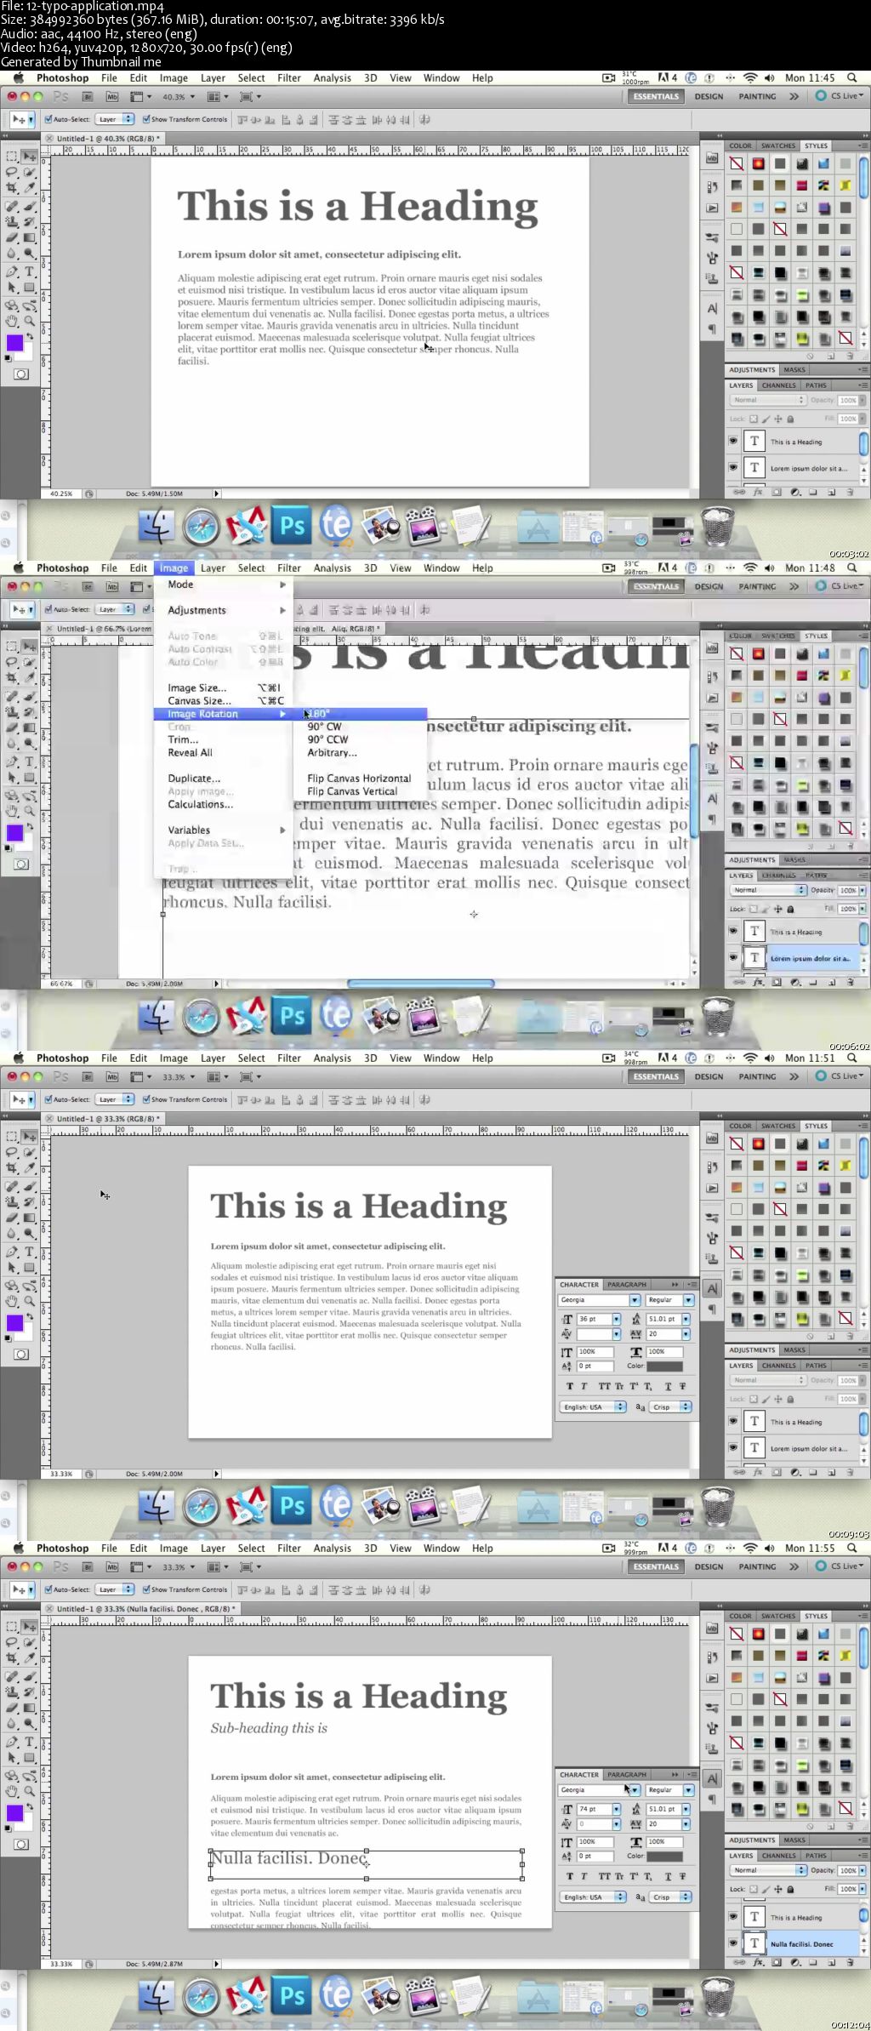871x2031 pixels.
Task: Click horizontal scrollbar thumb in the 11:48 frame
Action: tap(420, 984)
